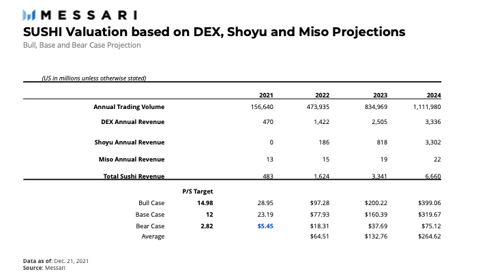Click the 2024 column header
Screen dimensions: 491x276
coord(434,95)
